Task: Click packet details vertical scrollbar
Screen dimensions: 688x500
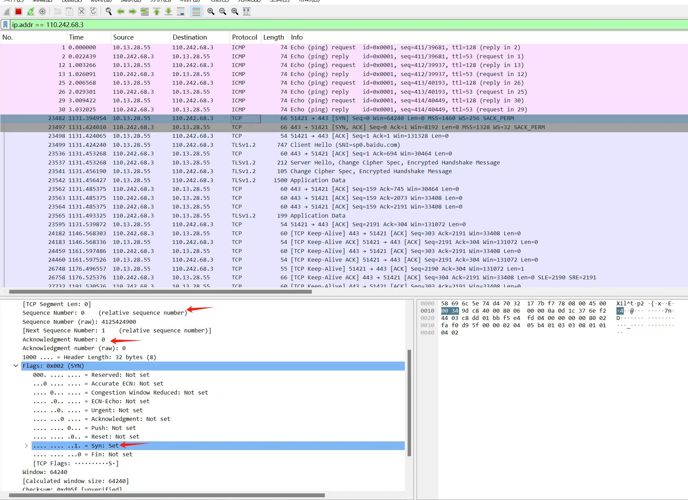Action: click(409, 402)
